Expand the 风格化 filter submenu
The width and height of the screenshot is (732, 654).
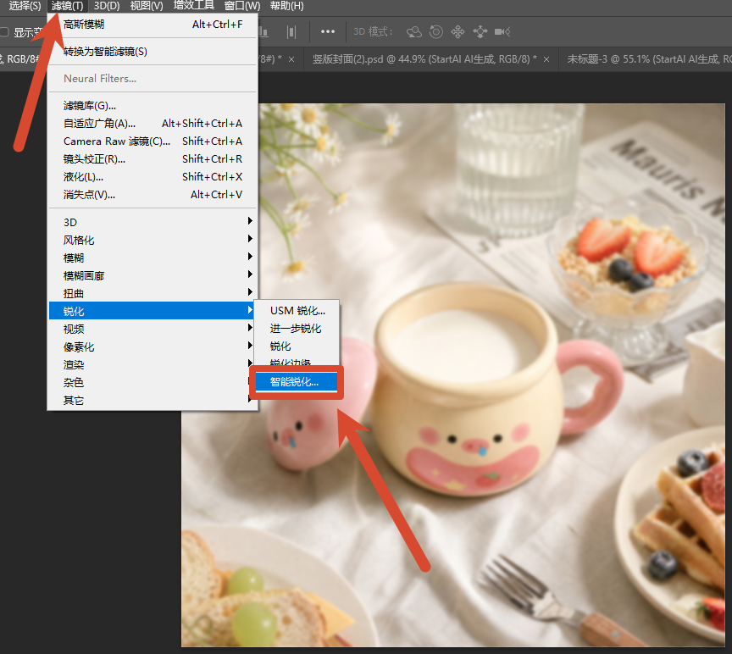[x=152, y=240]
